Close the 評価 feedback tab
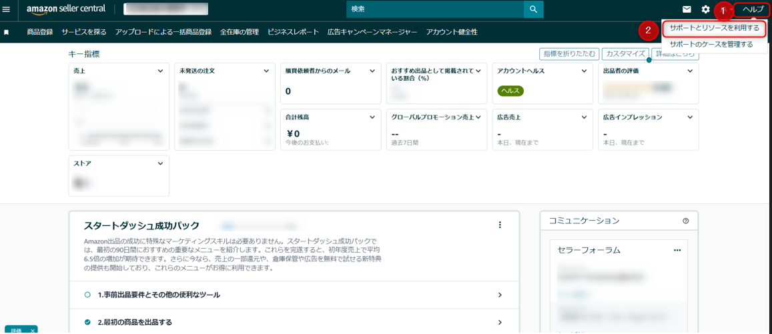Image resolution: width=772 pixels, height=334 pixels. click(33, 331)
